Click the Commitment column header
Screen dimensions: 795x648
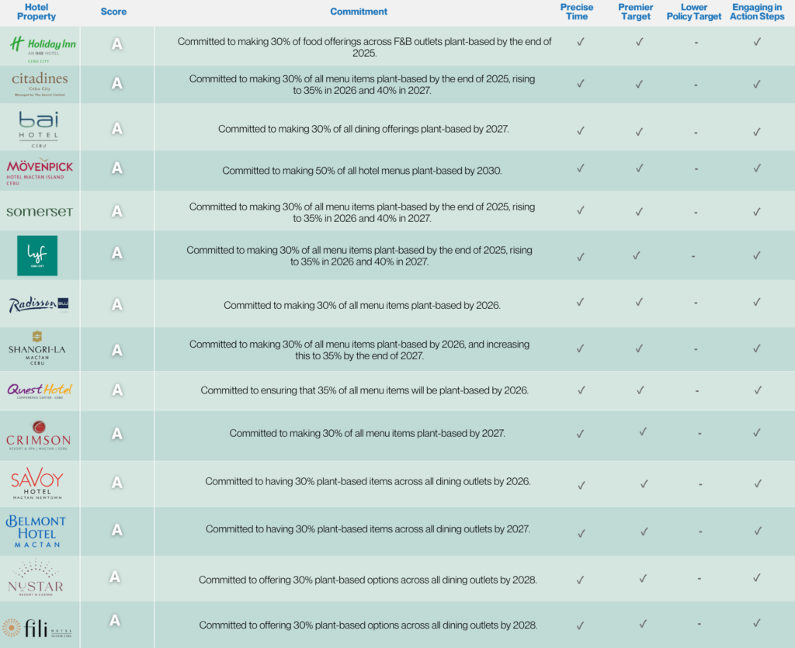point(359,12)
